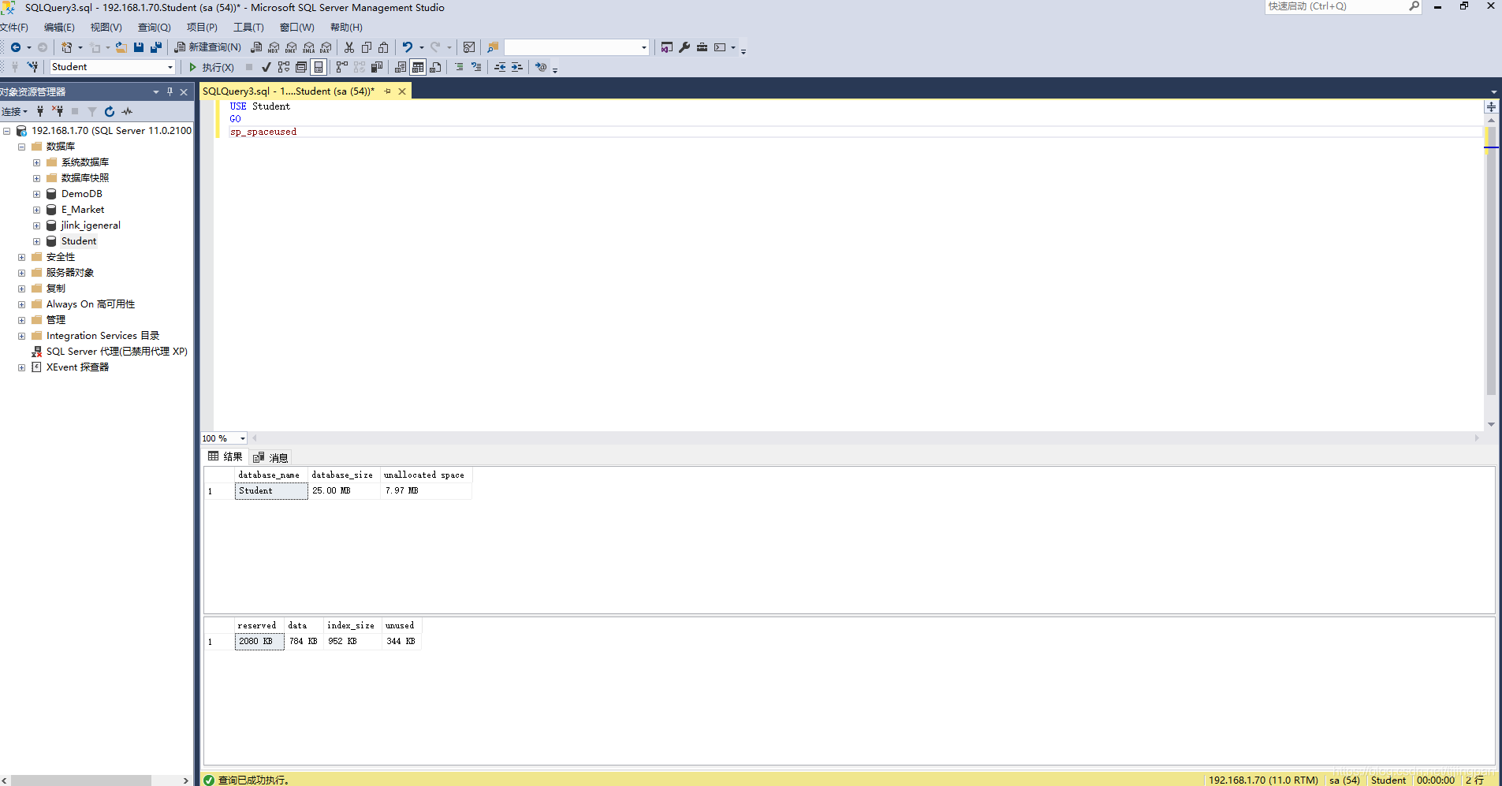Click the Parse checkmark icon
Viewport: 1502px width, 786px height.
tap(266, 67)
